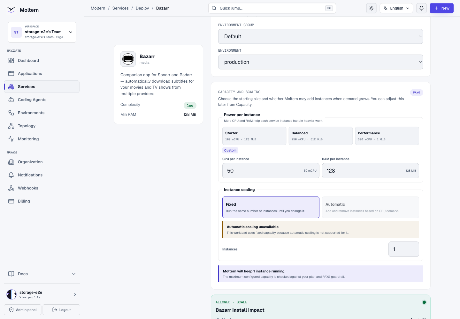Go to Applications in sidebar
The width and height of the screenshot is (460, 319).
[x=42, y=74]
